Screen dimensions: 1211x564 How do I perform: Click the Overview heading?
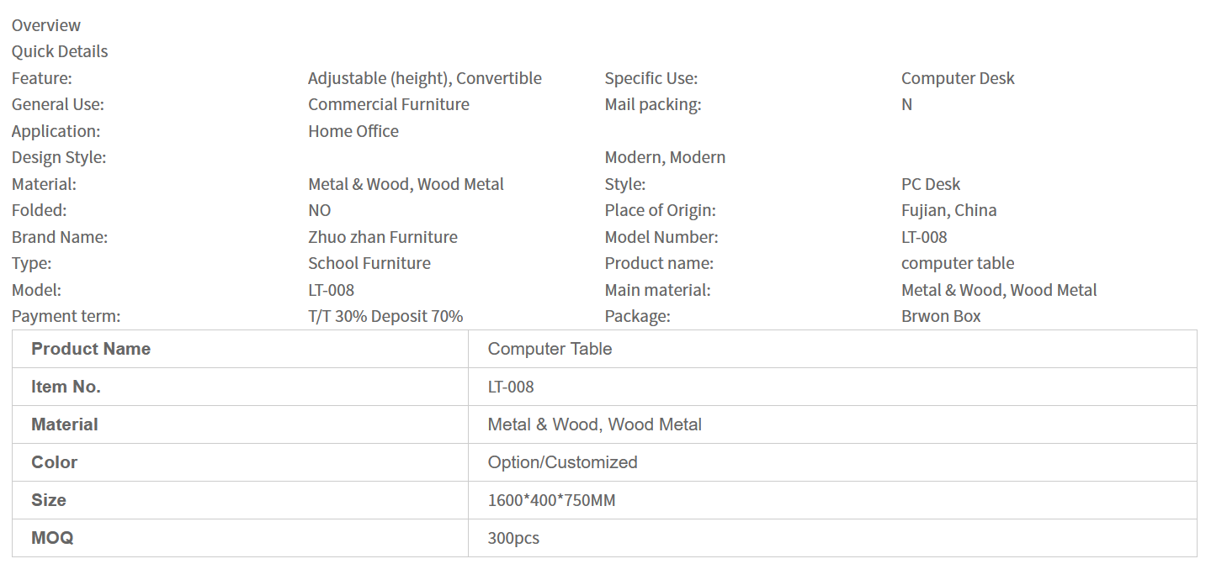pyautogui.click(x=46, y=25)
